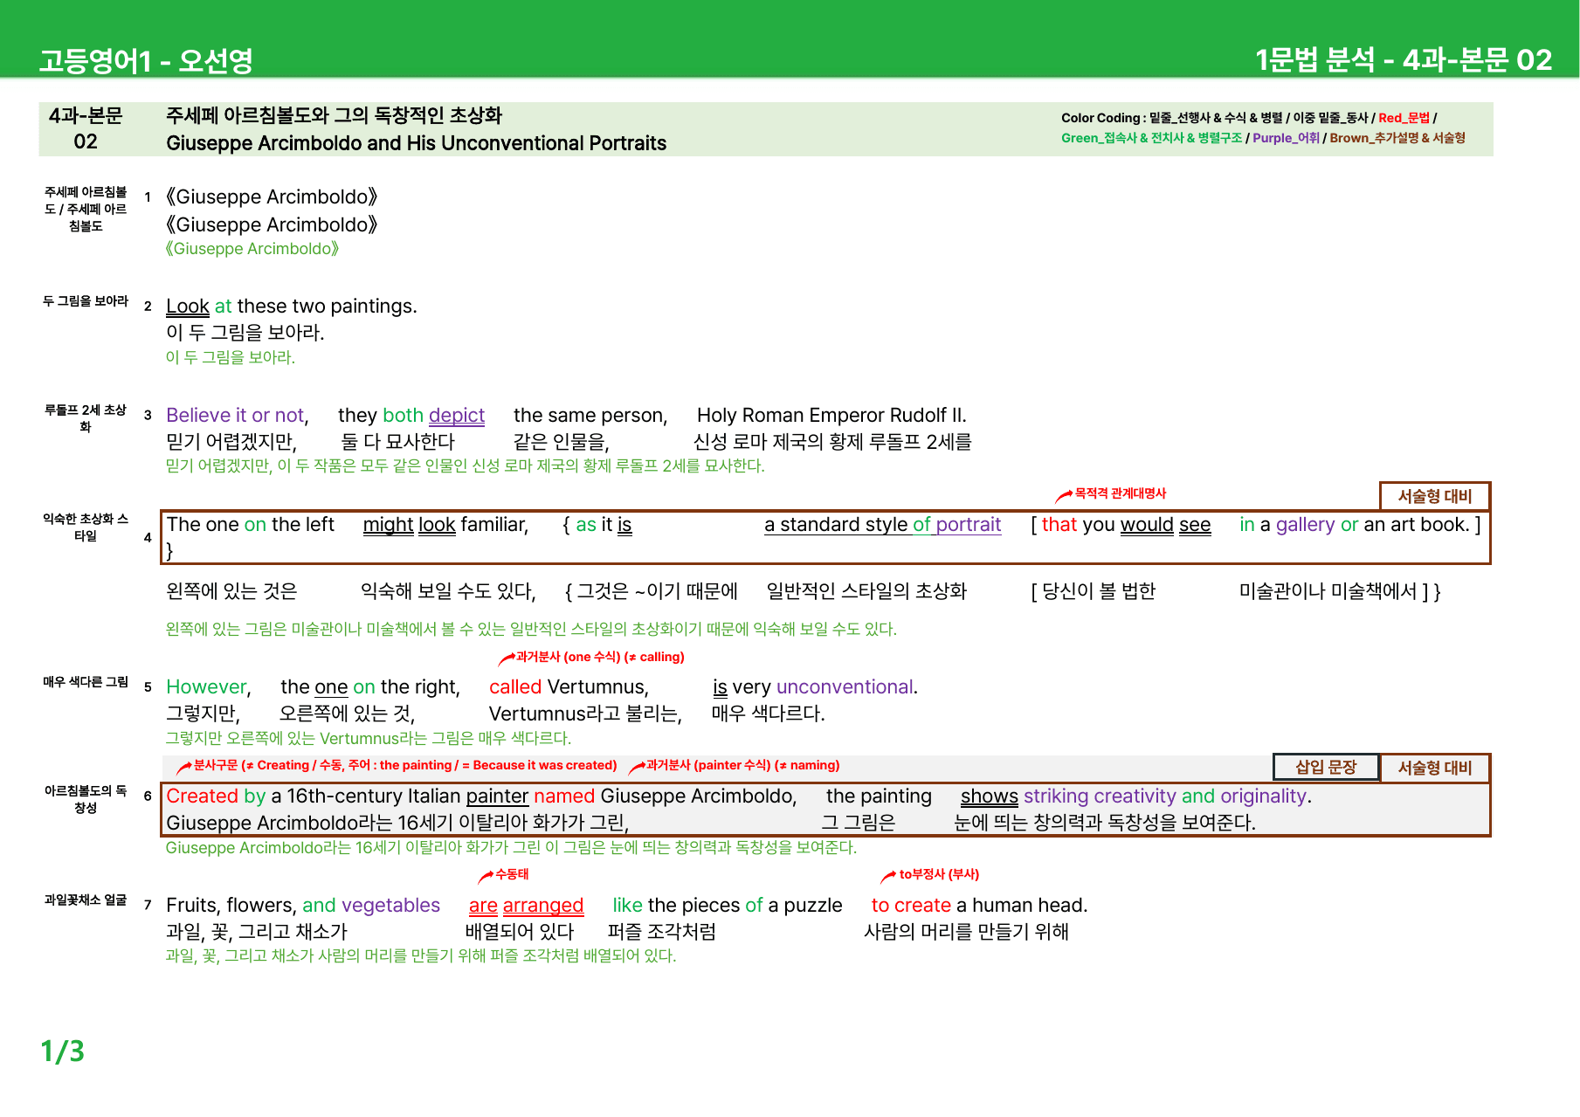1580x1117 pixels.
Task: Click the side label '두 그림을 보아라'
Action: point(86,301)
